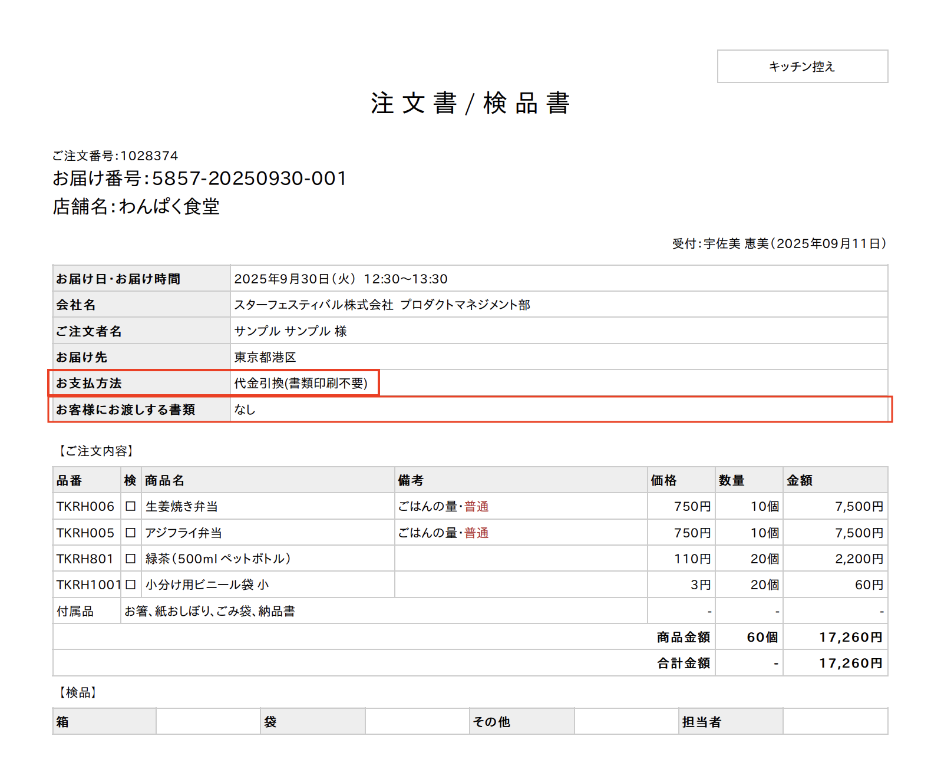Image resolution: width=931 pixels, height=779 pixels.
Task: Click the お届け先 label cell
Action: click(x=141, y=357)
